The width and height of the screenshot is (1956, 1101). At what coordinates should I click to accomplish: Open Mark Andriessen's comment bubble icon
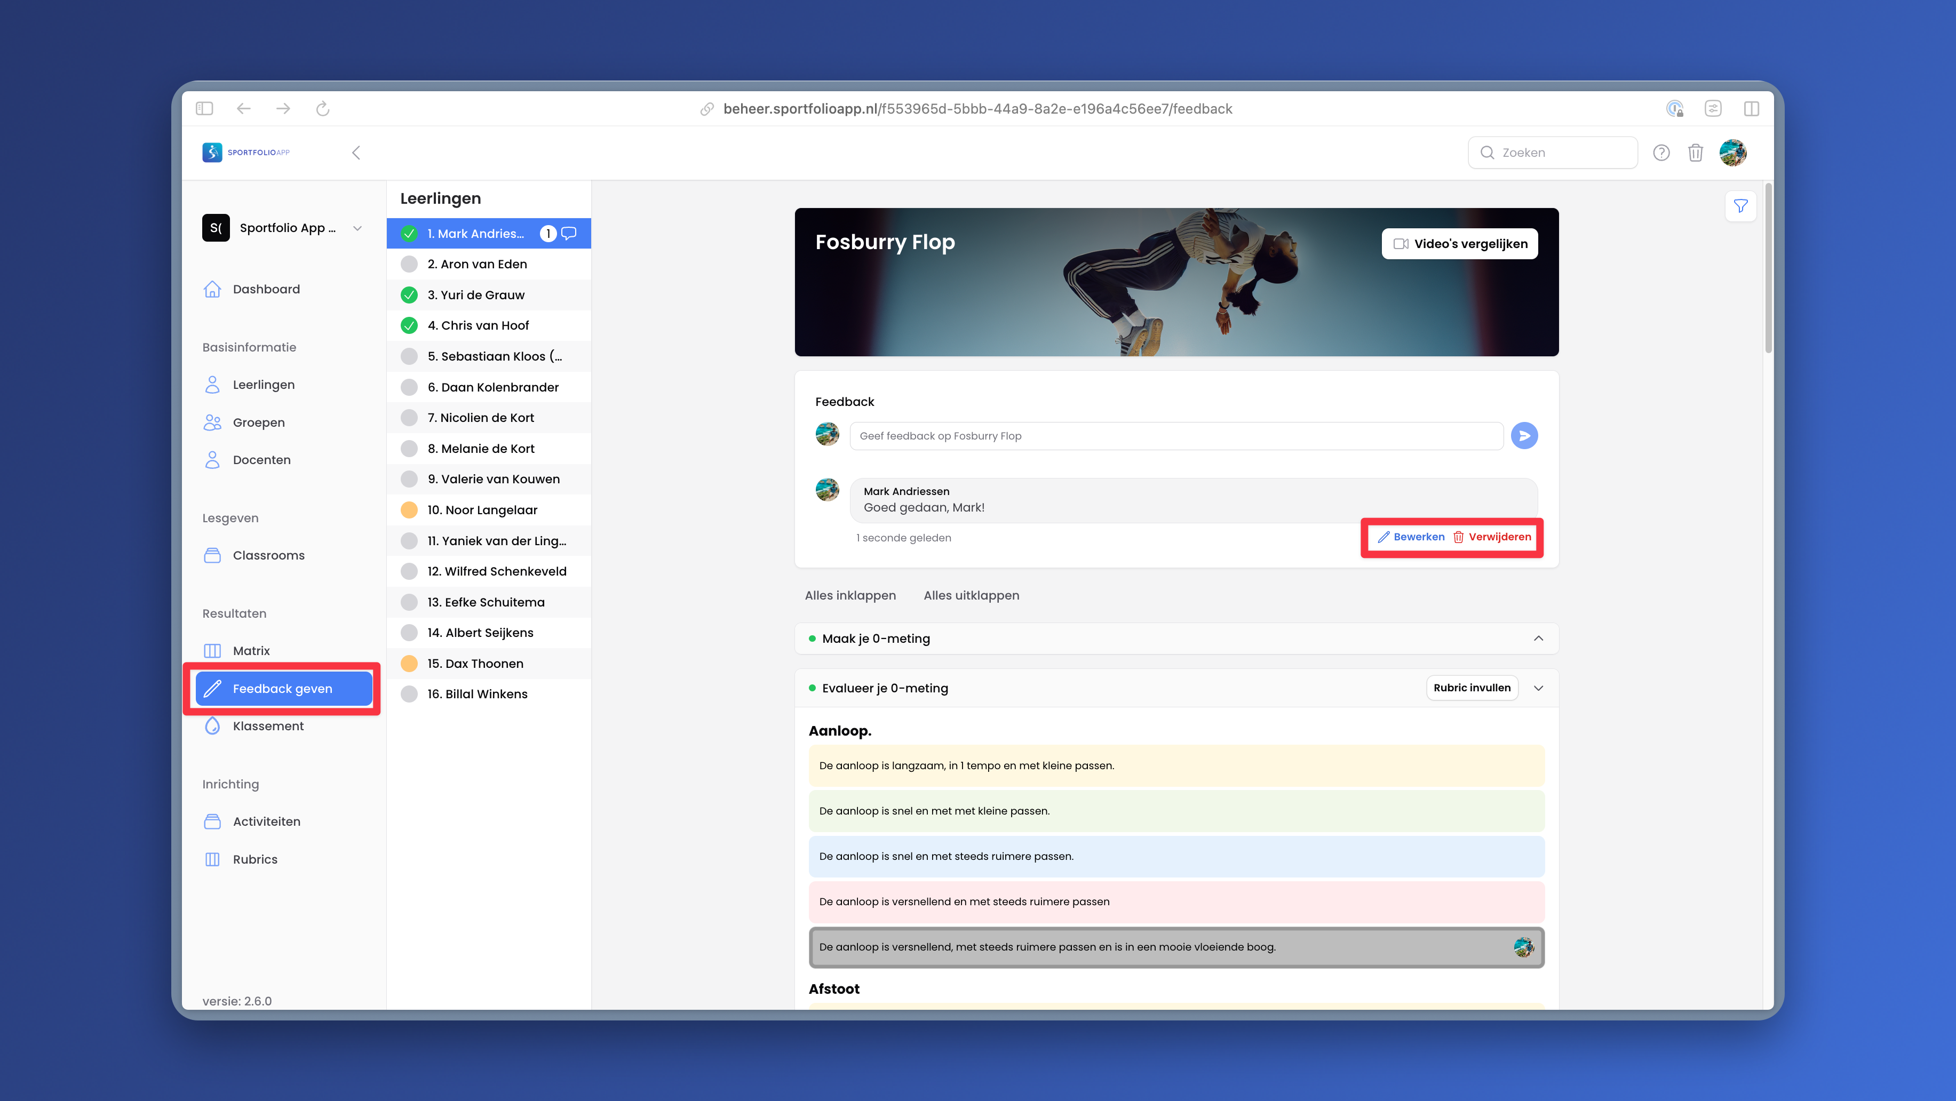[569, 233]
